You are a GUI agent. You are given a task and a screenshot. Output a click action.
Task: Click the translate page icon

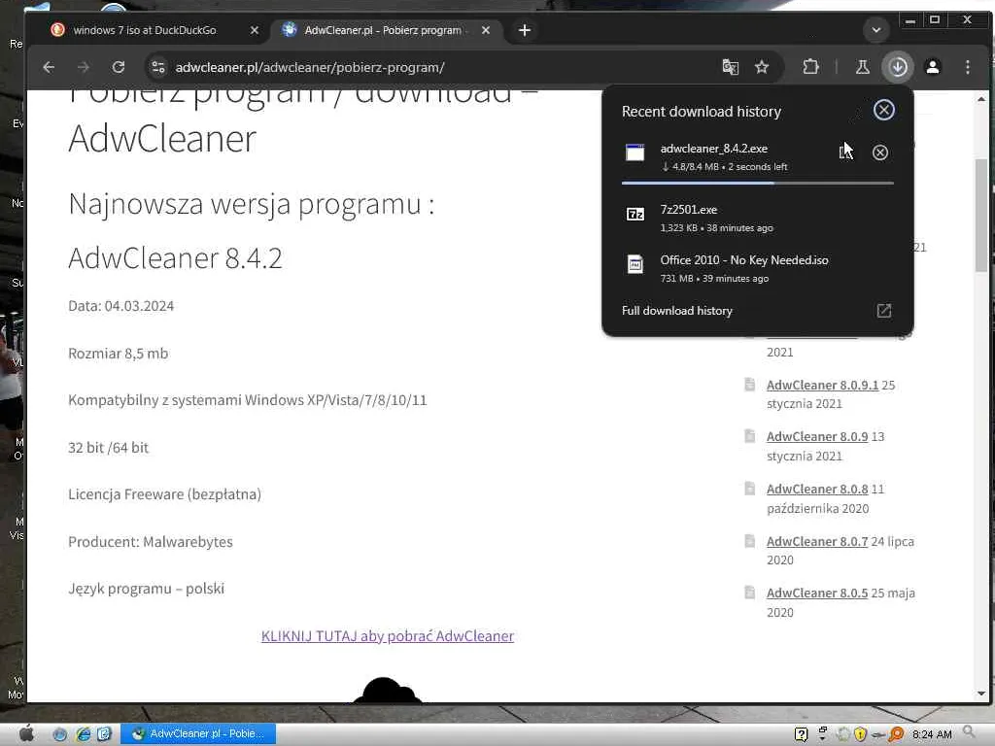click(731, 67)
